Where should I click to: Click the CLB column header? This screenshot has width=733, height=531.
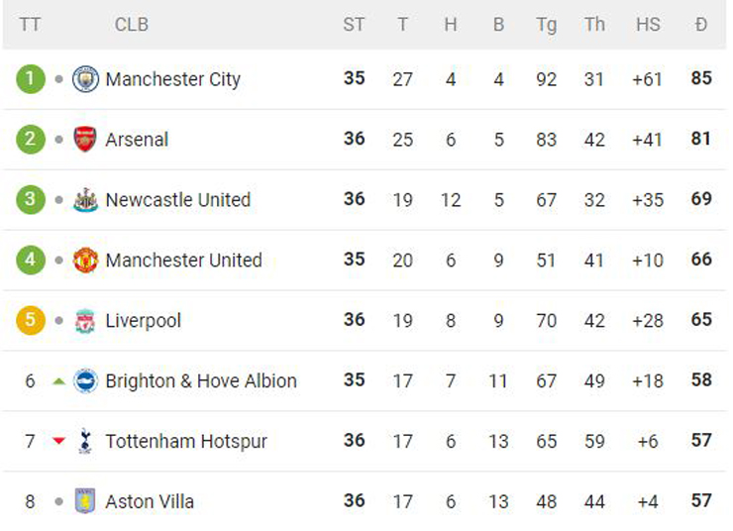coord(132,25)
